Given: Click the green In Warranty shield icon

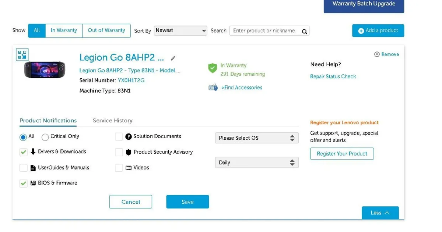Looking at the screenshot, I should [x=213, y=68].
